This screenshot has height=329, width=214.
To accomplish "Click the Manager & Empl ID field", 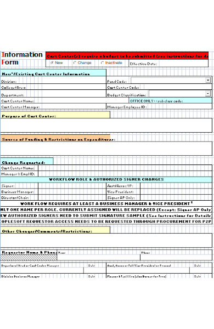I will pos(125,174).
